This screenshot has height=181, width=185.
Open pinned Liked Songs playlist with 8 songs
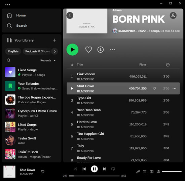[x=32, y=72]
